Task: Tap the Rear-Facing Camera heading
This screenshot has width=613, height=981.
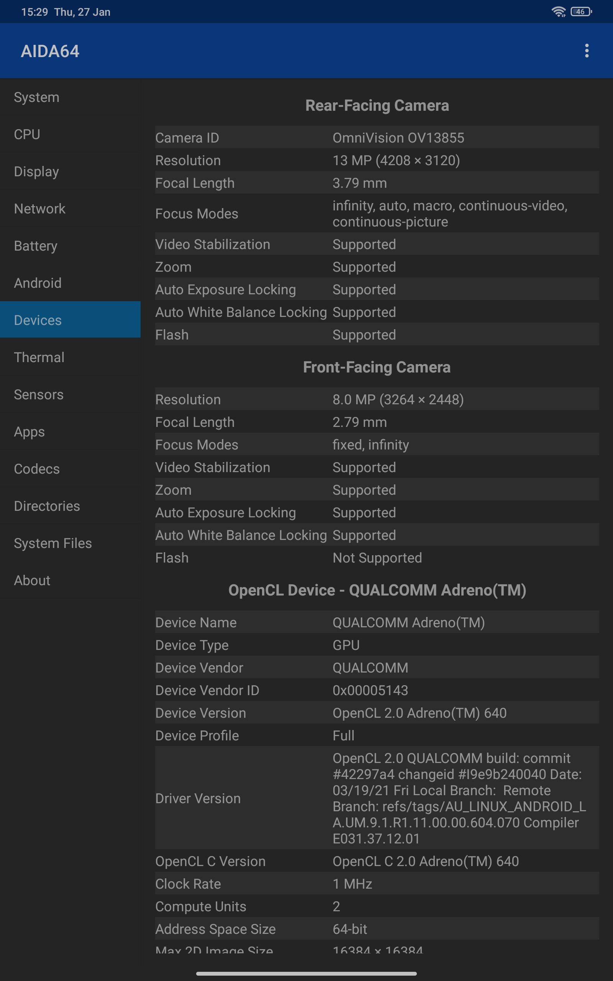Action: click(x=377, y=105)
